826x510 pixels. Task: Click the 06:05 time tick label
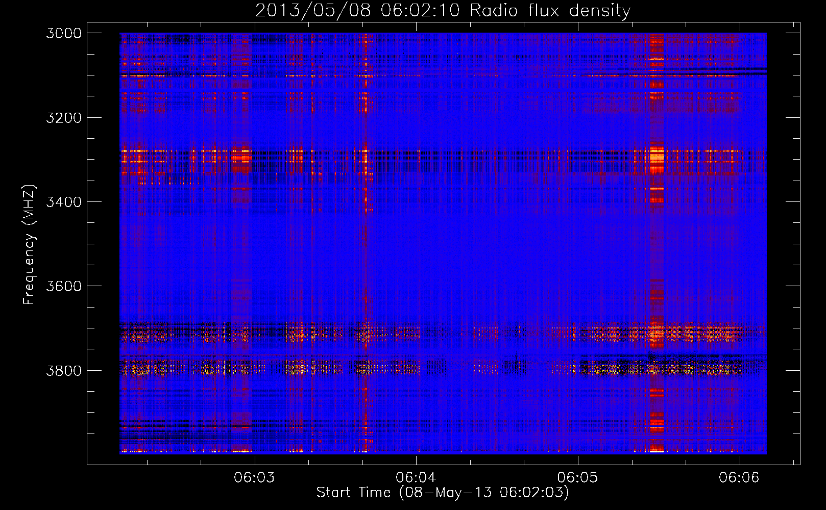click(x=577, y=477)
